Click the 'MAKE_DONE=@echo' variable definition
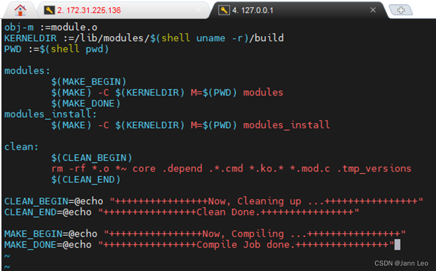This screenshot has width=436, height=271. [x=48, y=245]
